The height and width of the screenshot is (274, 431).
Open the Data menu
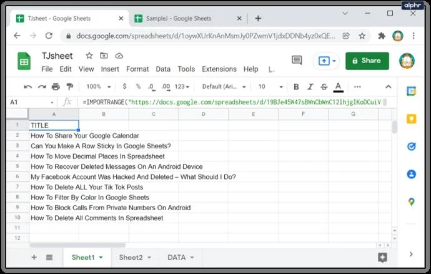[x=163, y=69]
